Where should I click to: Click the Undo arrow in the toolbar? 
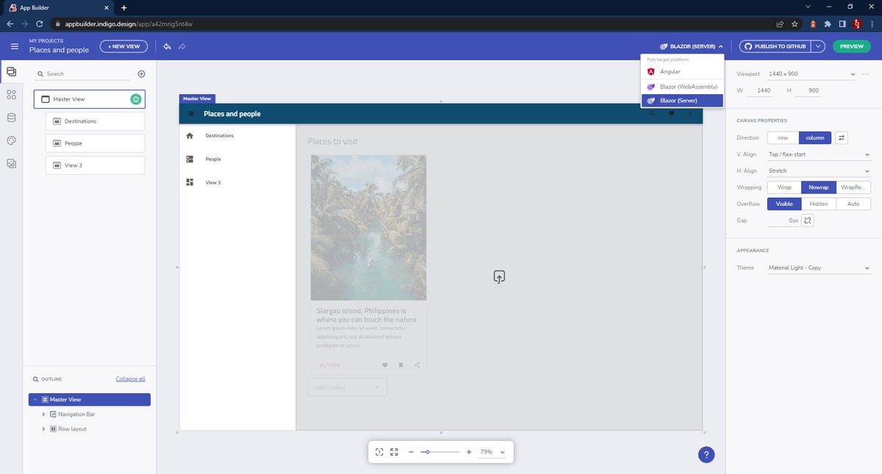click(x=167, y=46)
